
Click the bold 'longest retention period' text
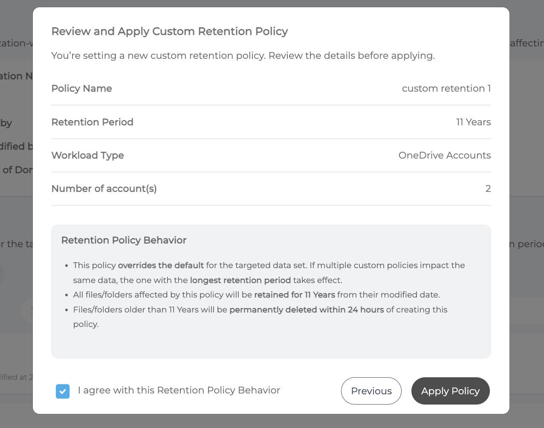(240, 281)
